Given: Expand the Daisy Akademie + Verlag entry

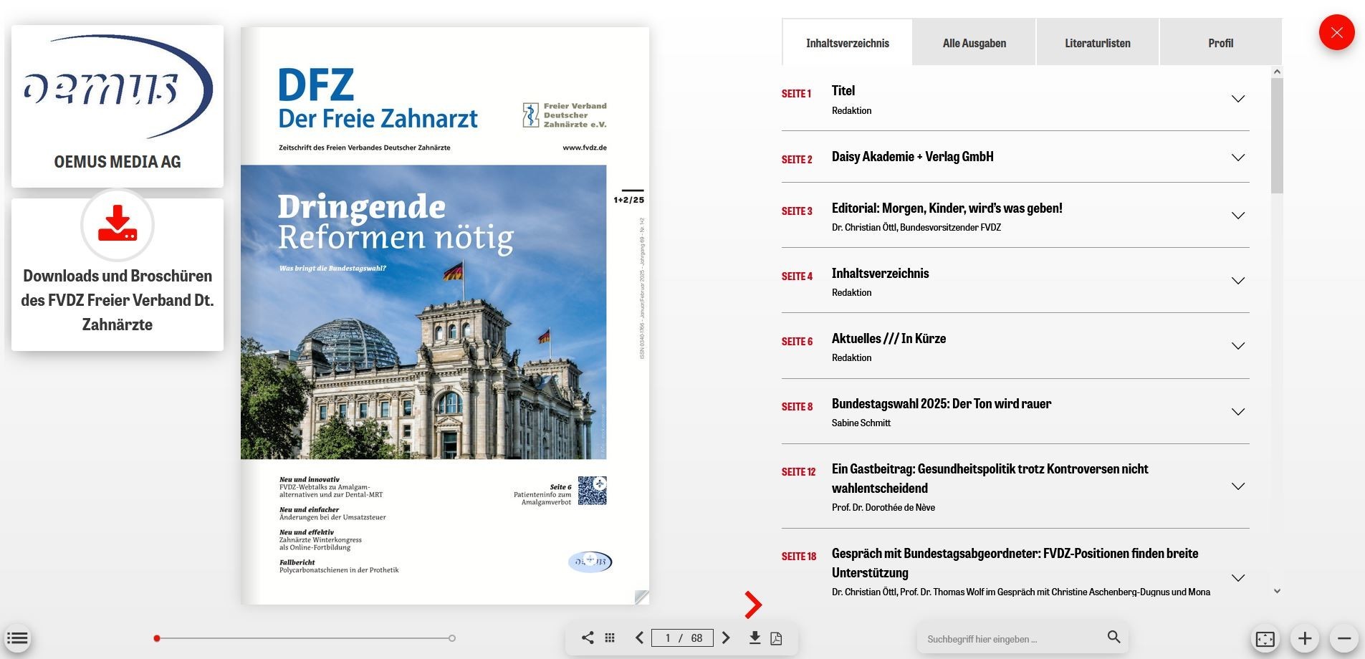Looking at the screenshot, I should (1238, 158).
